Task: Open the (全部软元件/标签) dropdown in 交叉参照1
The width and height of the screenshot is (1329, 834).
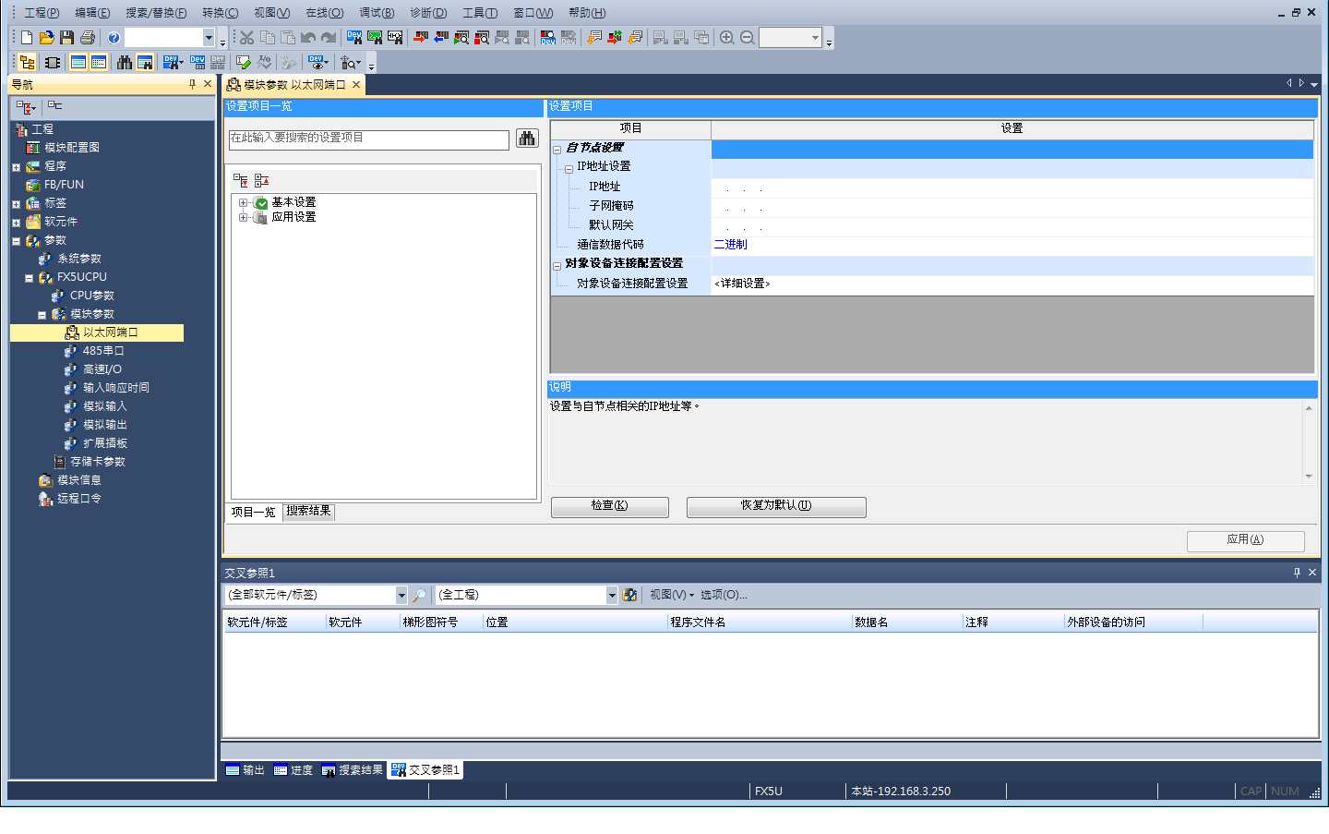Action: [401, 595]
